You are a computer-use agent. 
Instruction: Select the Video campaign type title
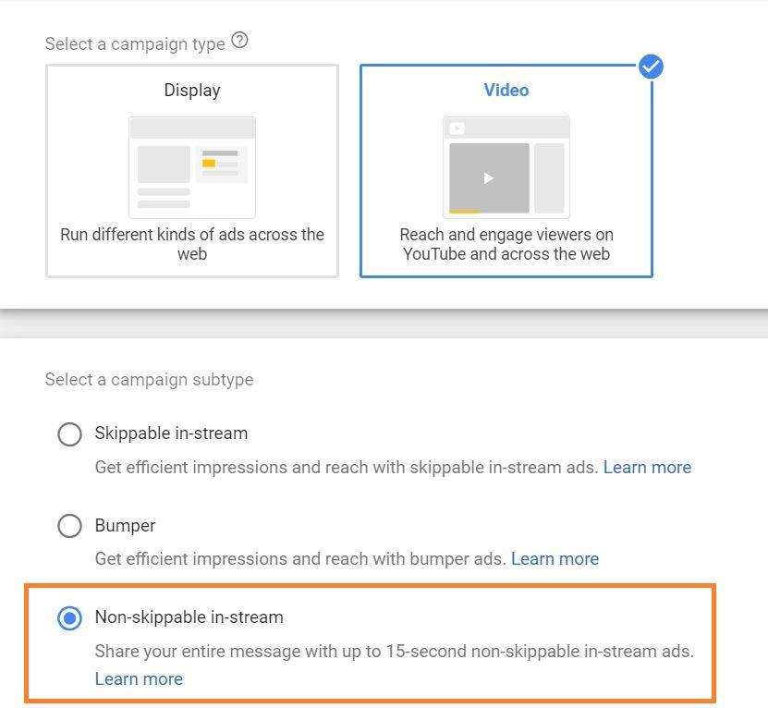point(506,91)
